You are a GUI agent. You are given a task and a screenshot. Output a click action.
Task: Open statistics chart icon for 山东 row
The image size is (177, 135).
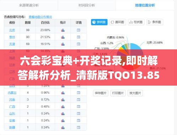click(63, 114)
